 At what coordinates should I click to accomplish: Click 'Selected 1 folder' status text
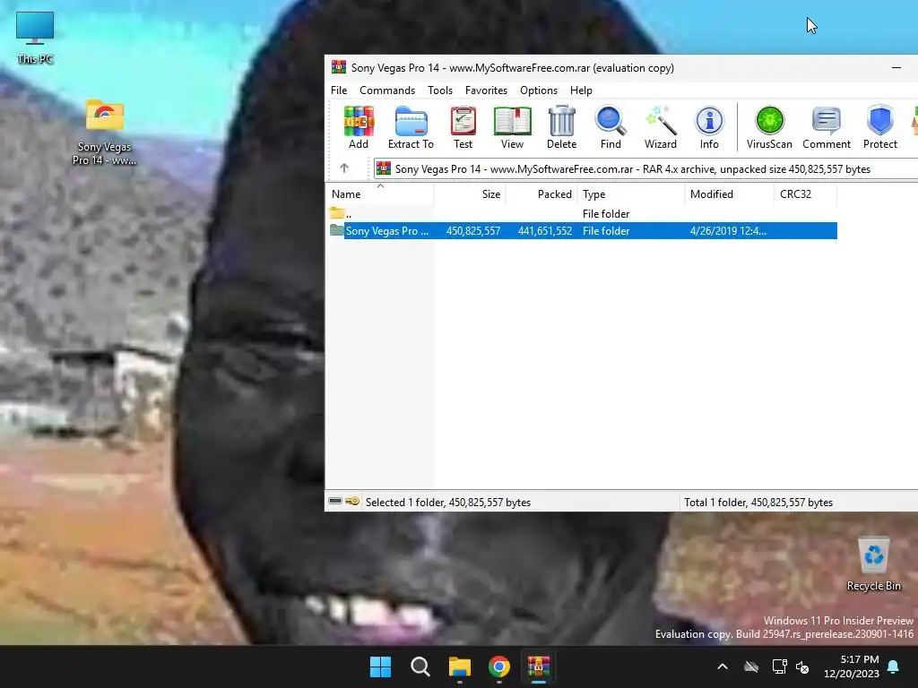point(448,502)
